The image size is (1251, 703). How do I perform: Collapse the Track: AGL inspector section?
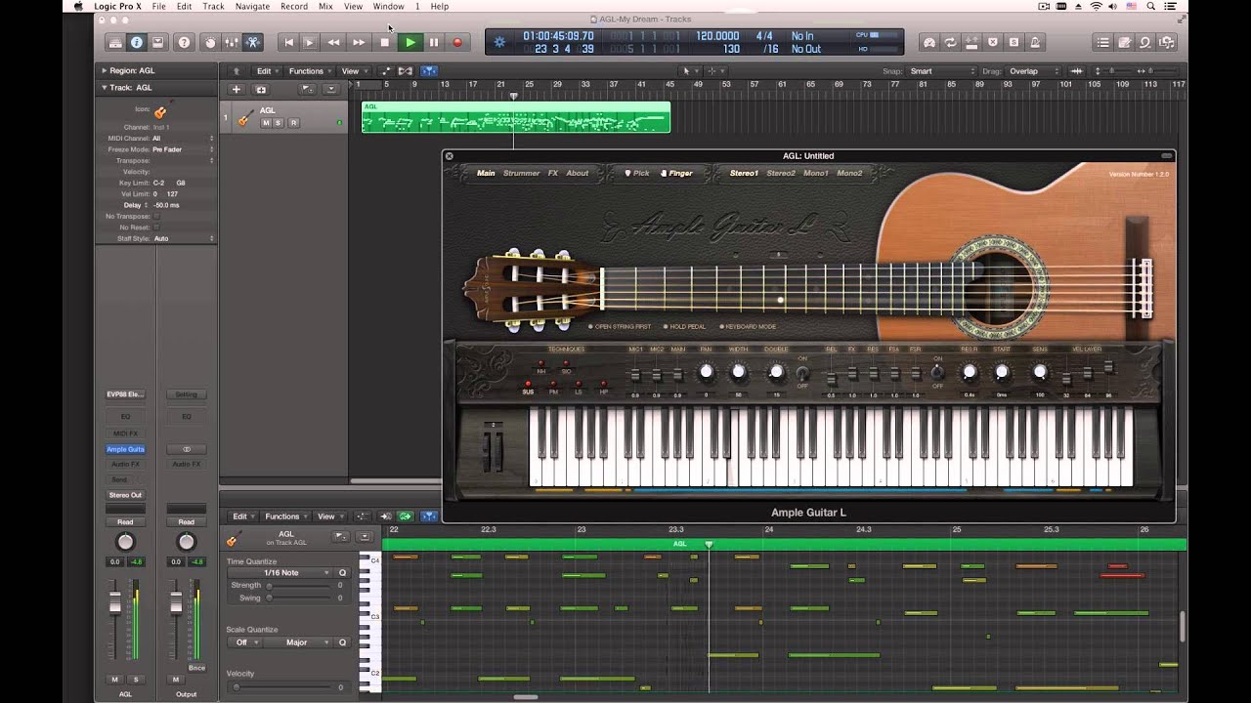[105, 87]
